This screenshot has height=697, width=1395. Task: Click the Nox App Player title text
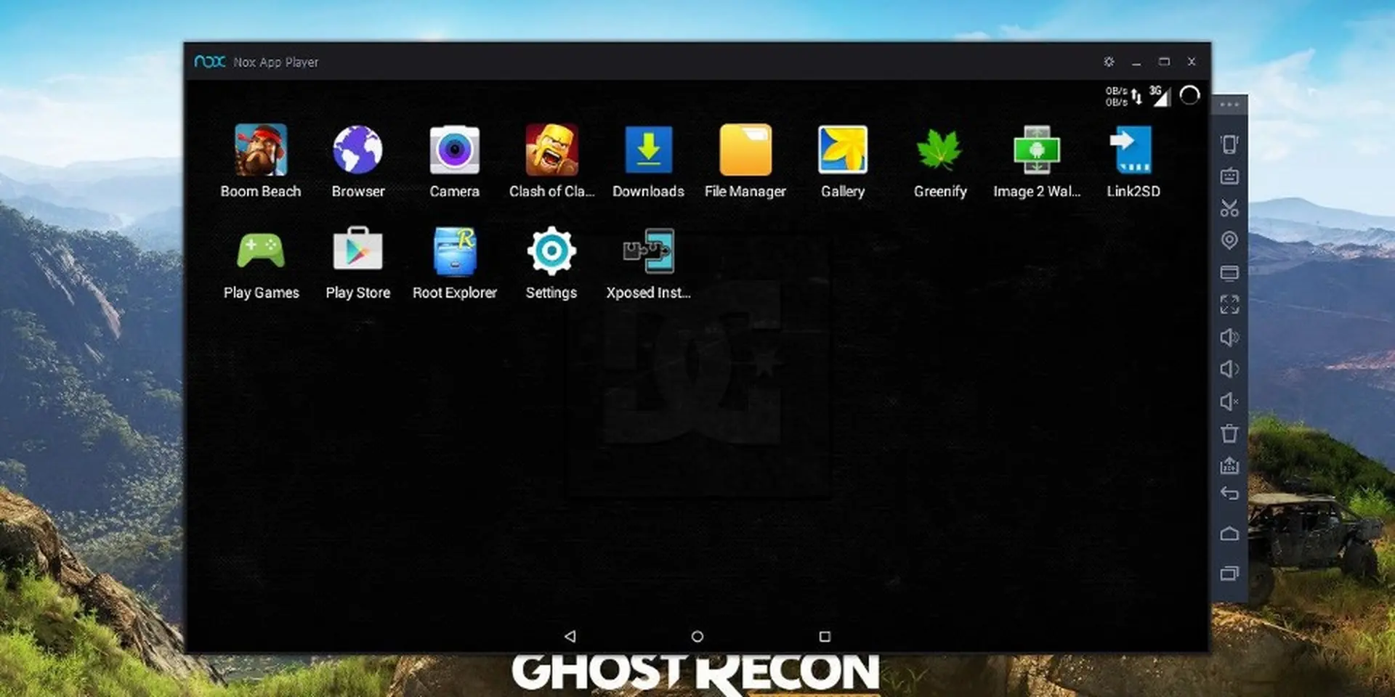[275, 62]
